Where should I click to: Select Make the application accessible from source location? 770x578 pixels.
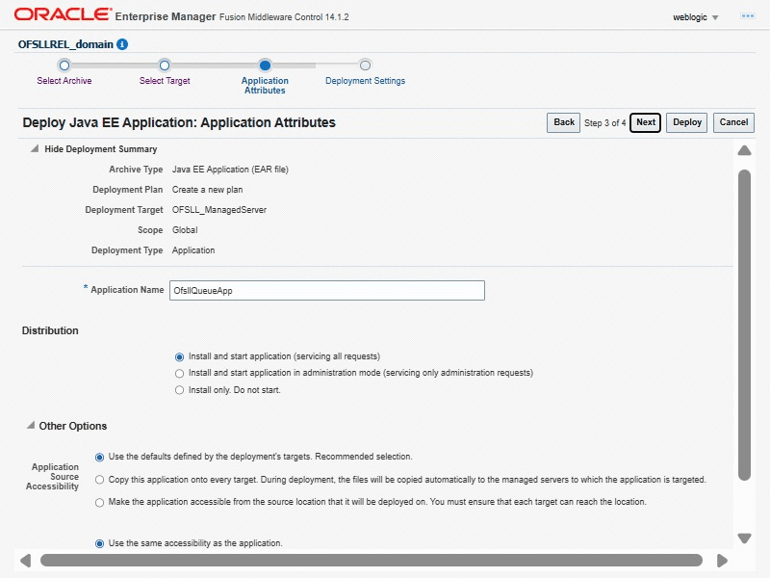point(100,502)
